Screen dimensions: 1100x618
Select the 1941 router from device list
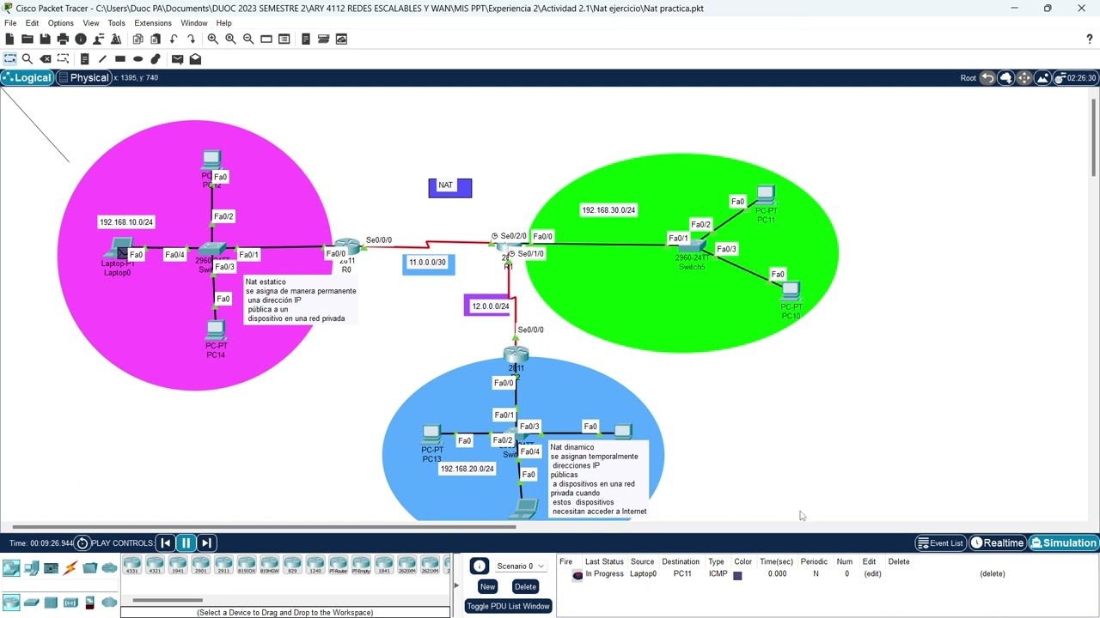[x=178, y=566]
